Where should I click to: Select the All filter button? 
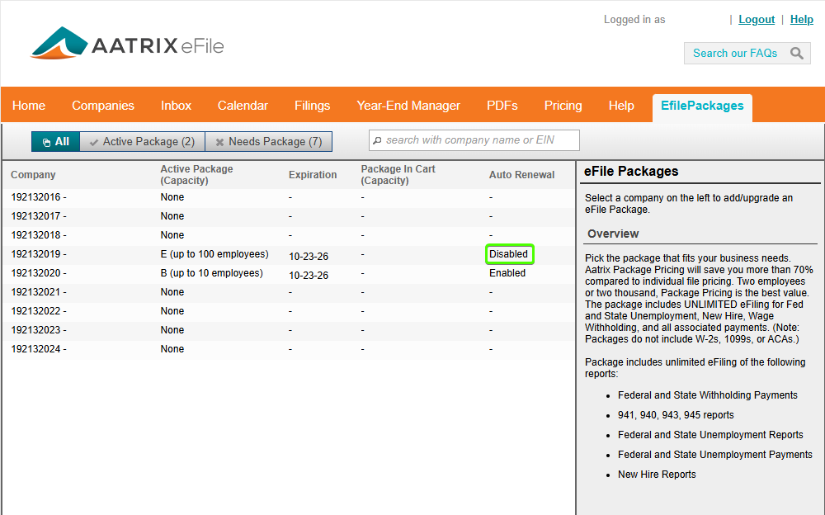(55, 142)
